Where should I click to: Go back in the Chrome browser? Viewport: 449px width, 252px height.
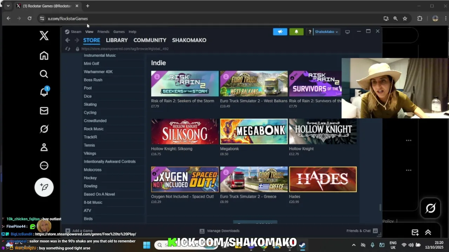pyautogui.click(x=8, y=19)
